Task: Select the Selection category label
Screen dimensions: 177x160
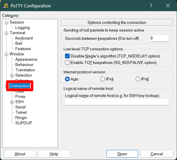Action: (x=24, y=75)
